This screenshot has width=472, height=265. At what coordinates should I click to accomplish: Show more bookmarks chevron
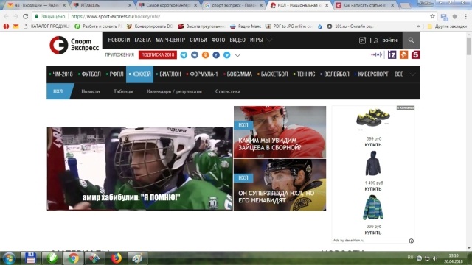point(418,26)
